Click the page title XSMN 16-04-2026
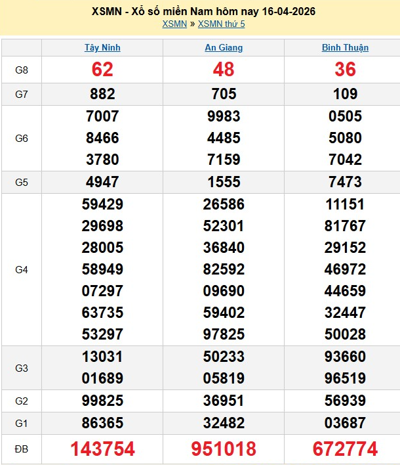This screenshot has height=465, width=400. [200, 11]
